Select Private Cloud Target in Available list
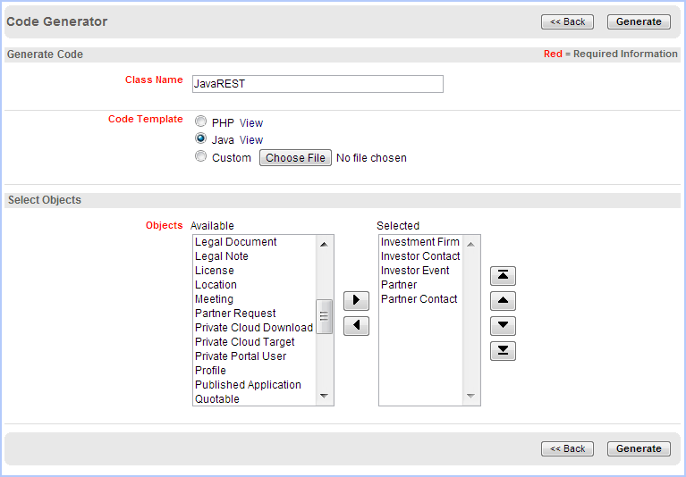The image size is (686, 477). pyautogui.click(x=245, y=342)
